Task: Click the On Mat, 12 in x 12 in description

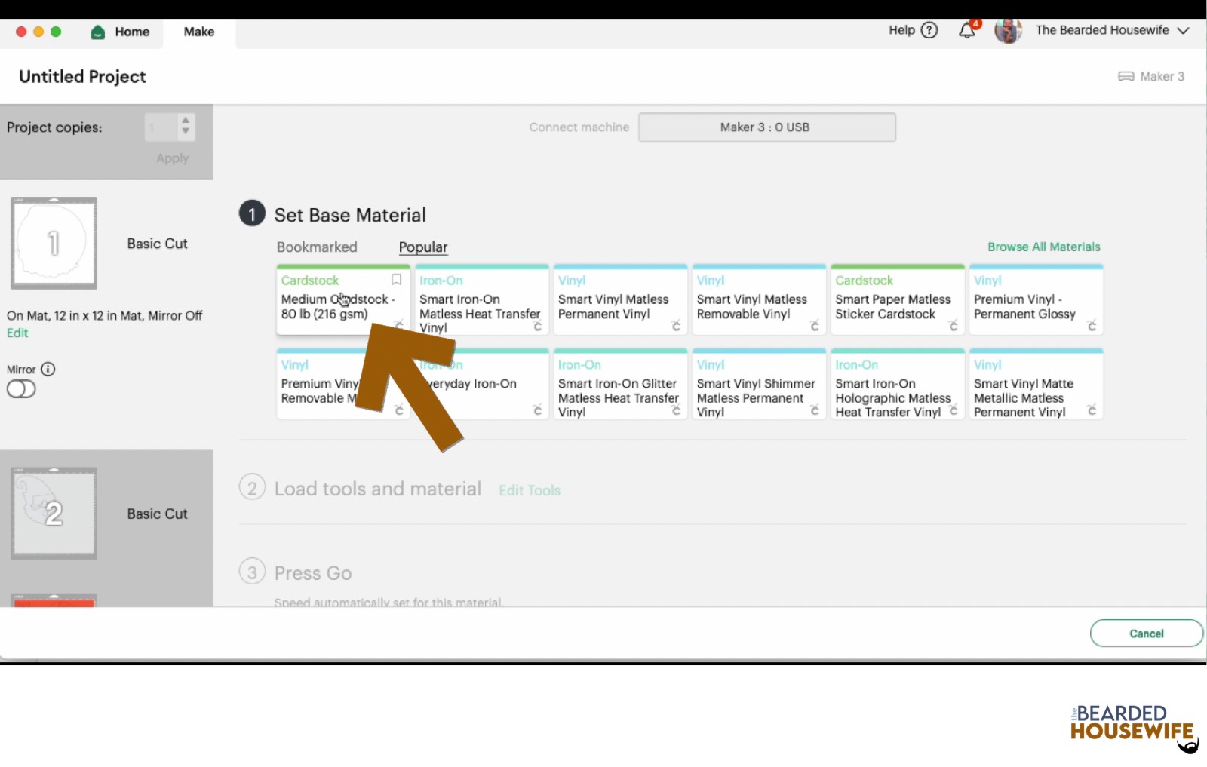Action: tap(104, 315)
